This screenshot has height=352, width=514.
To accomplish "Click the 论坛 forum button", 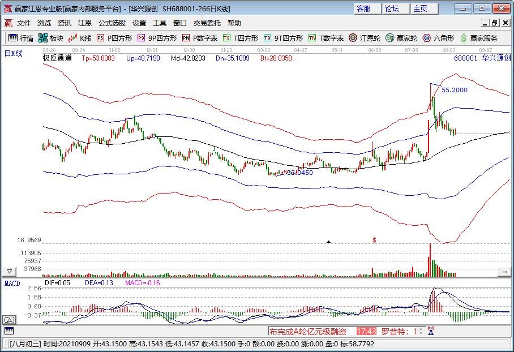I will [x=392, y=8].
